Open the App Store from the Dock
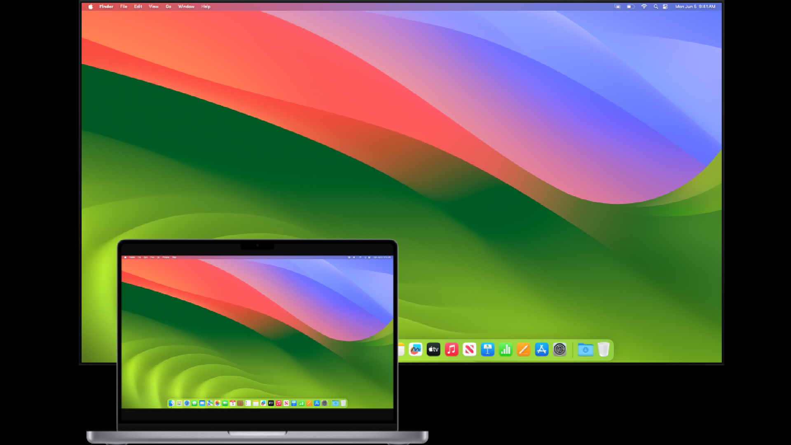The width and height of the screenshot is (791, 445). (x=541, y=349)
